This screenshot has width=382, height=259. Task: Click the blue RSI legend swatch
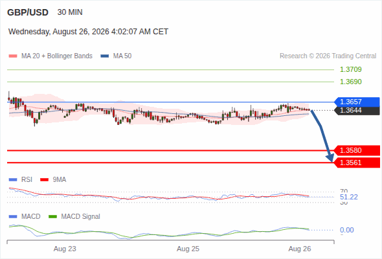click(x=13, y=180)
